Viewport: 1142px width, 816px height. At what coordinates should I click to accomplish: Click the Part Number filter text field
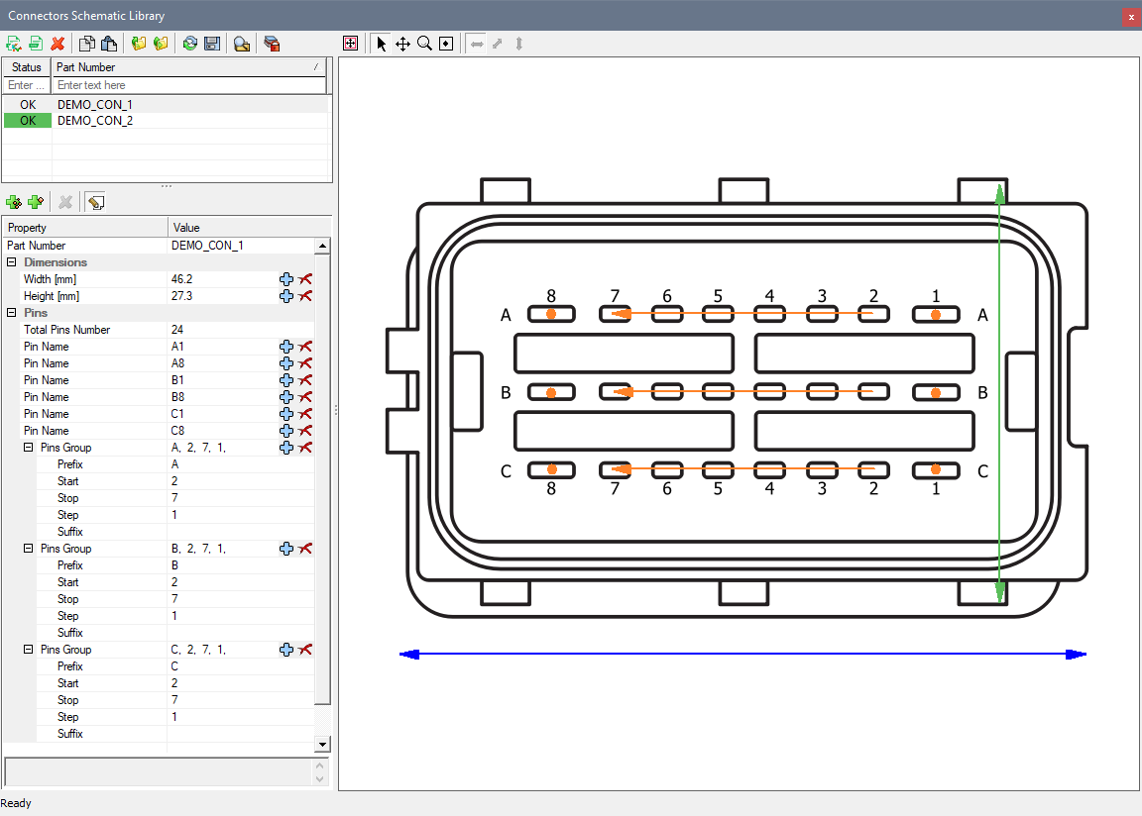(x=188, y=85)
